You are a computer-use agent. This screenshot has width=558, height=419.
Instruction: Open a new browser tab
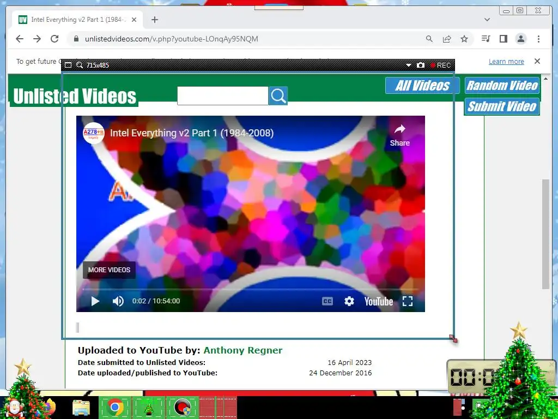click(154, 20)
